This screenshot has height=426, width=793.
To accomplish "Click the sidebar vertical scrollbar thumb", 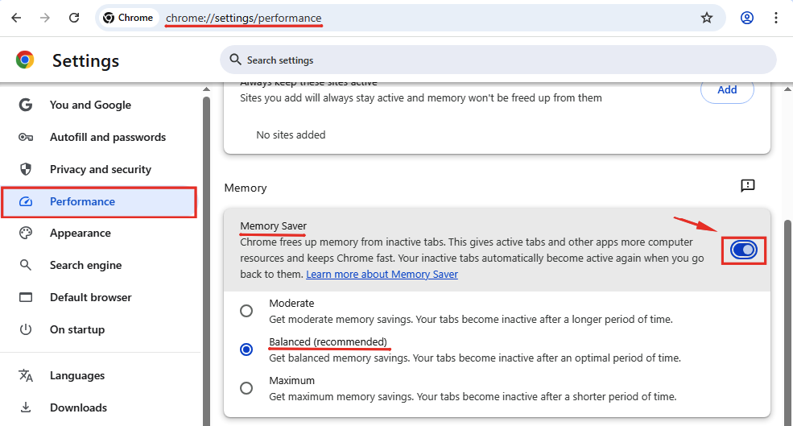I will tap(206, 261).
